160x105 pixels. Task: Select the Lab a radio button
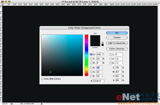click(111, 59)
